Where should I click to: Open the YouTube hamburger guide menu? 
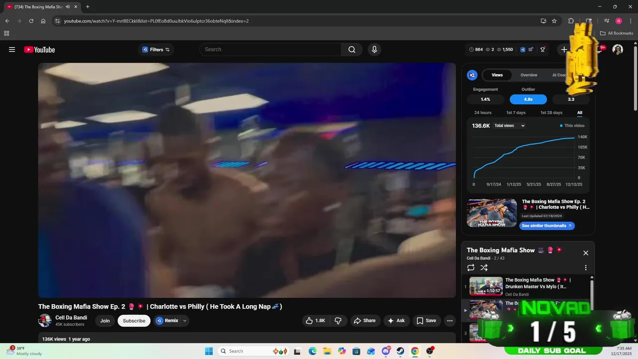[x=12, y=49]
